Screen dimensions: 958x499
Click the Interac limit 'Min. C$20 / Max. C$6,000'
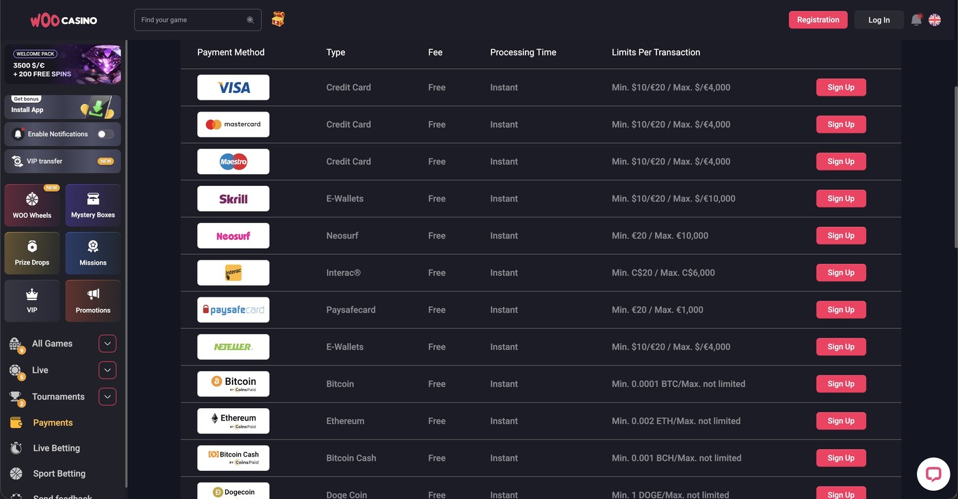tap(663, 273)
